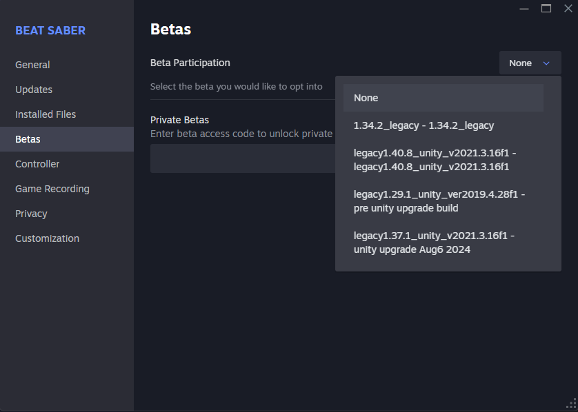Image resolution: width=578 pixels, height=412 pixels.
Task: Click the window resize grip in corner
Action: (x=571, y=405)
